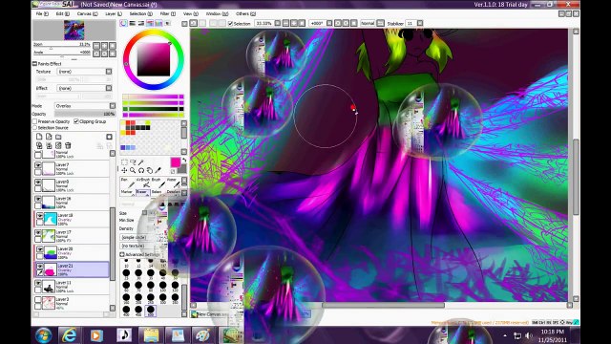This screenshot has height=344, width=611.
Task: Open the File menu
Action: [42, 13]
